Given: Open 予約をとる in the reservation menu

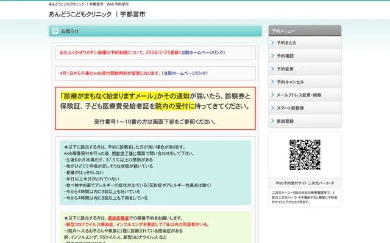Looking at the screenshot, I should [x=286, y=43].
